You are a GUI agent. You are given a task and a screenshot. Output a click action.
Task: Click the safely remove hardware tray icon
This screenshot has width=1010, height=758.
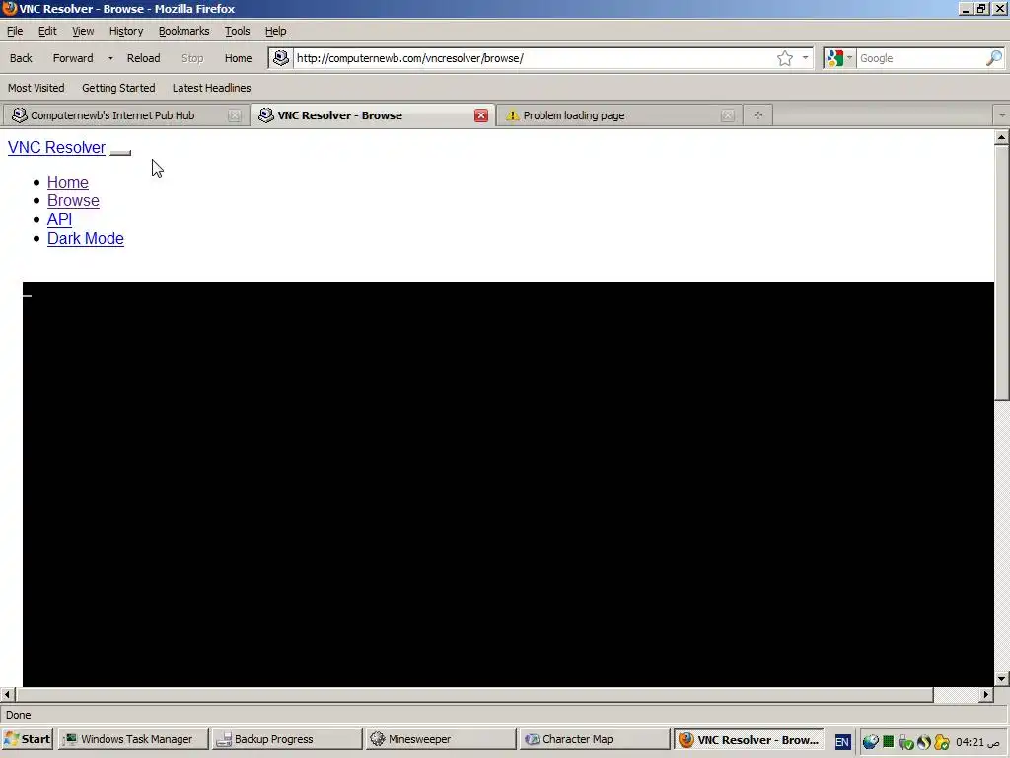pos(906,742)
